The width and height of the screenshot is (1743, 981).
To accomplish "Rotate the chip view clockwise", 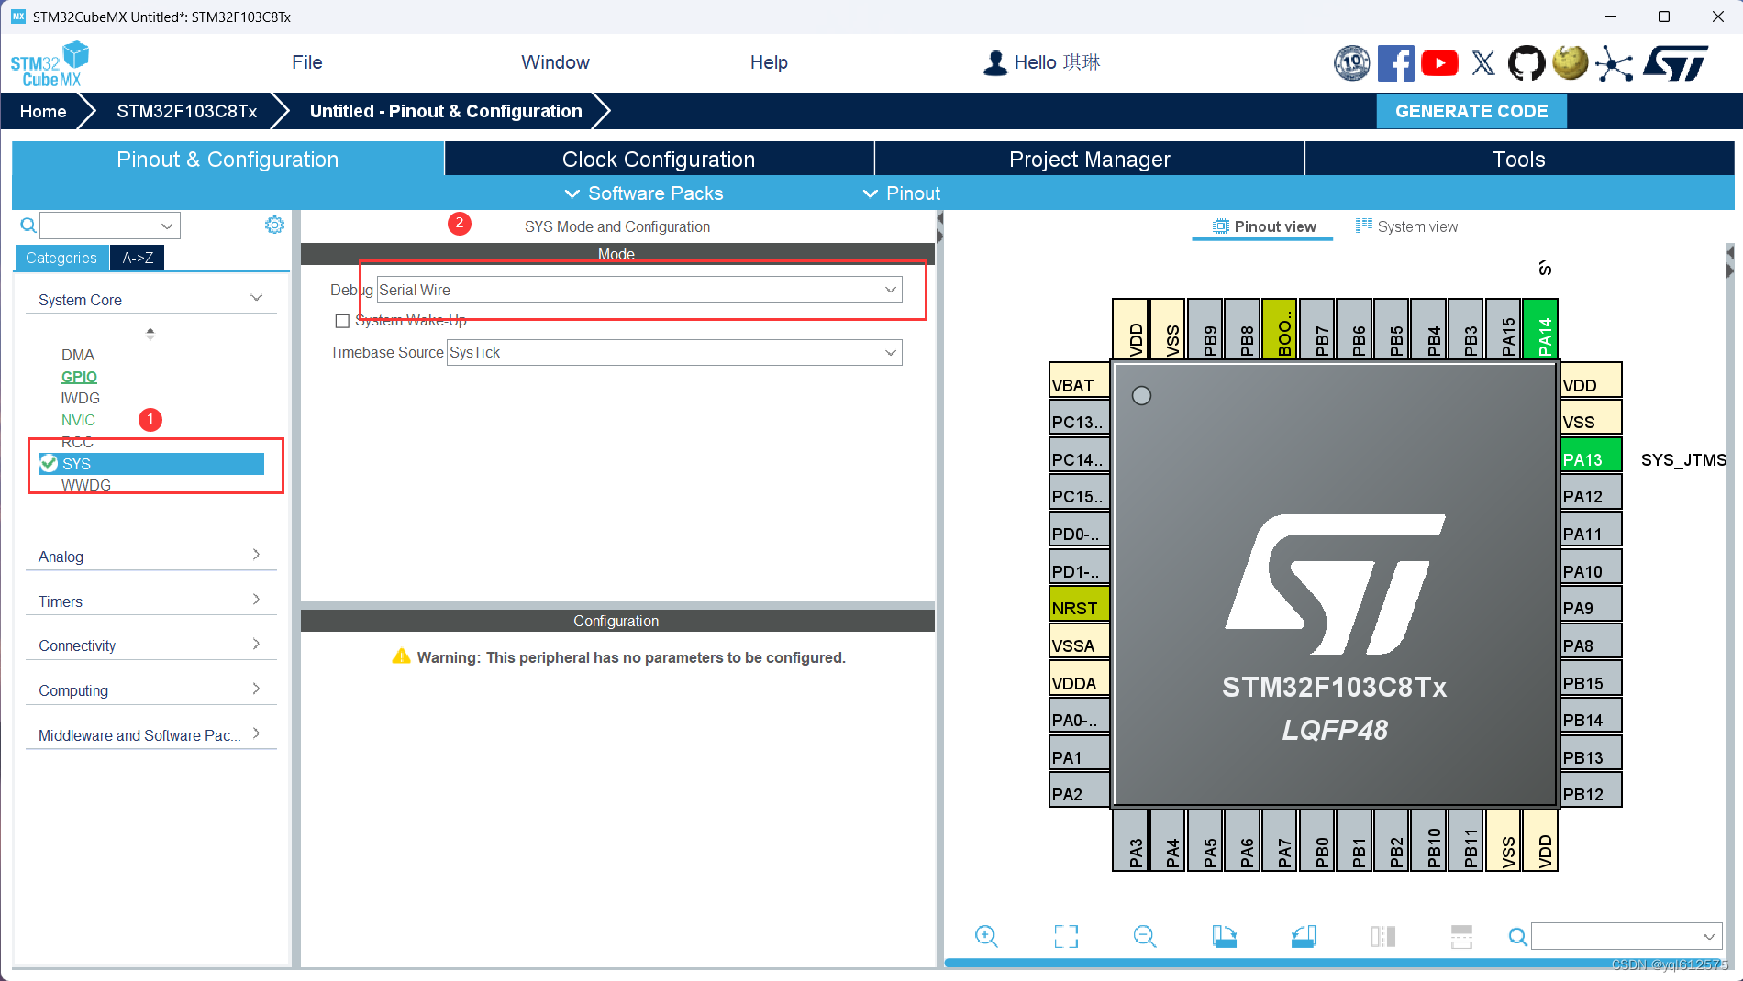I will 1224,936.
